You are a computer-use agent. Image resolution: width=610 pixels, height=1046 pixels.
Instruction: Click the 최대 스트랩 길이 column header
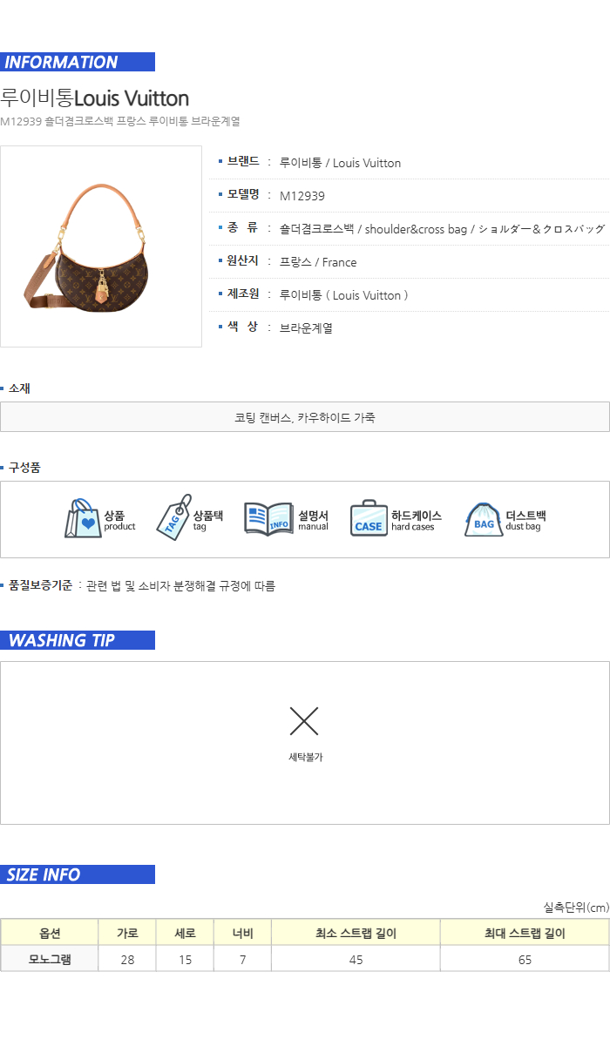pyautogui.click(x=525, y=933)
